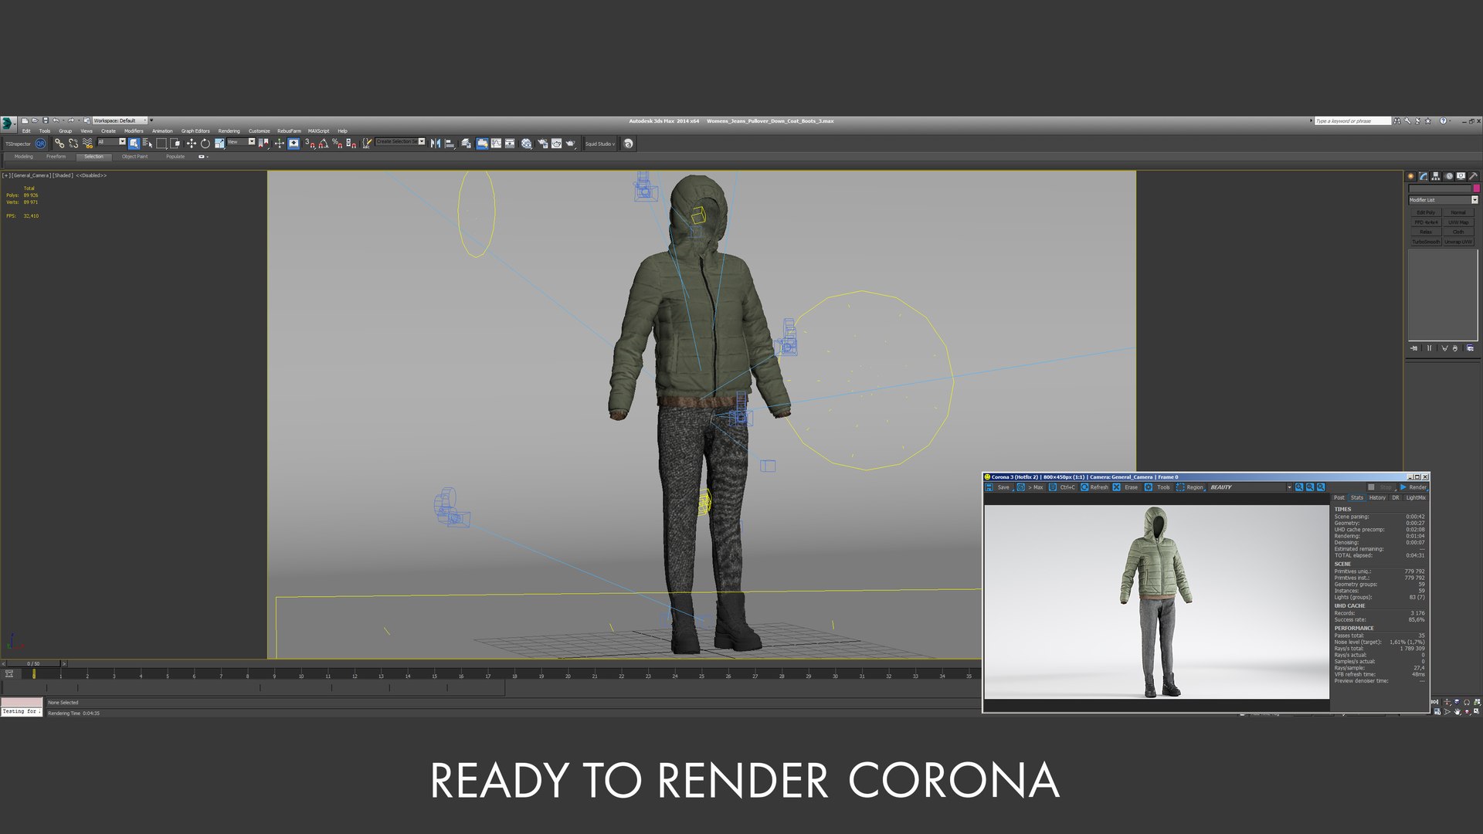The height and width of the screenshot is (834, 1483).
Task: Toggle the Region button in Corona window
Action: point(1189,487)
